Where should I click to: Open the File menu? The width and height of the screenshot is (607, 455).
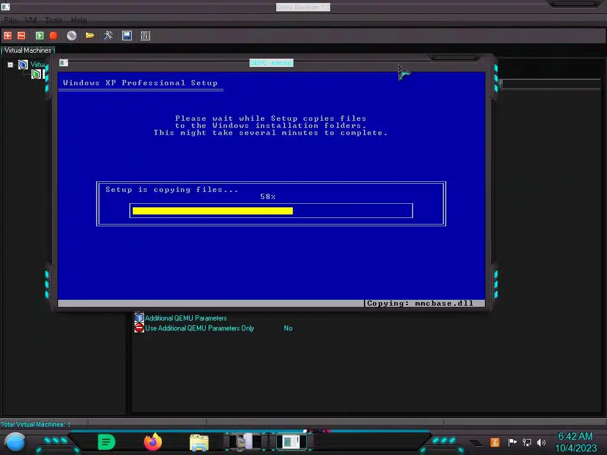pos(10,20)
